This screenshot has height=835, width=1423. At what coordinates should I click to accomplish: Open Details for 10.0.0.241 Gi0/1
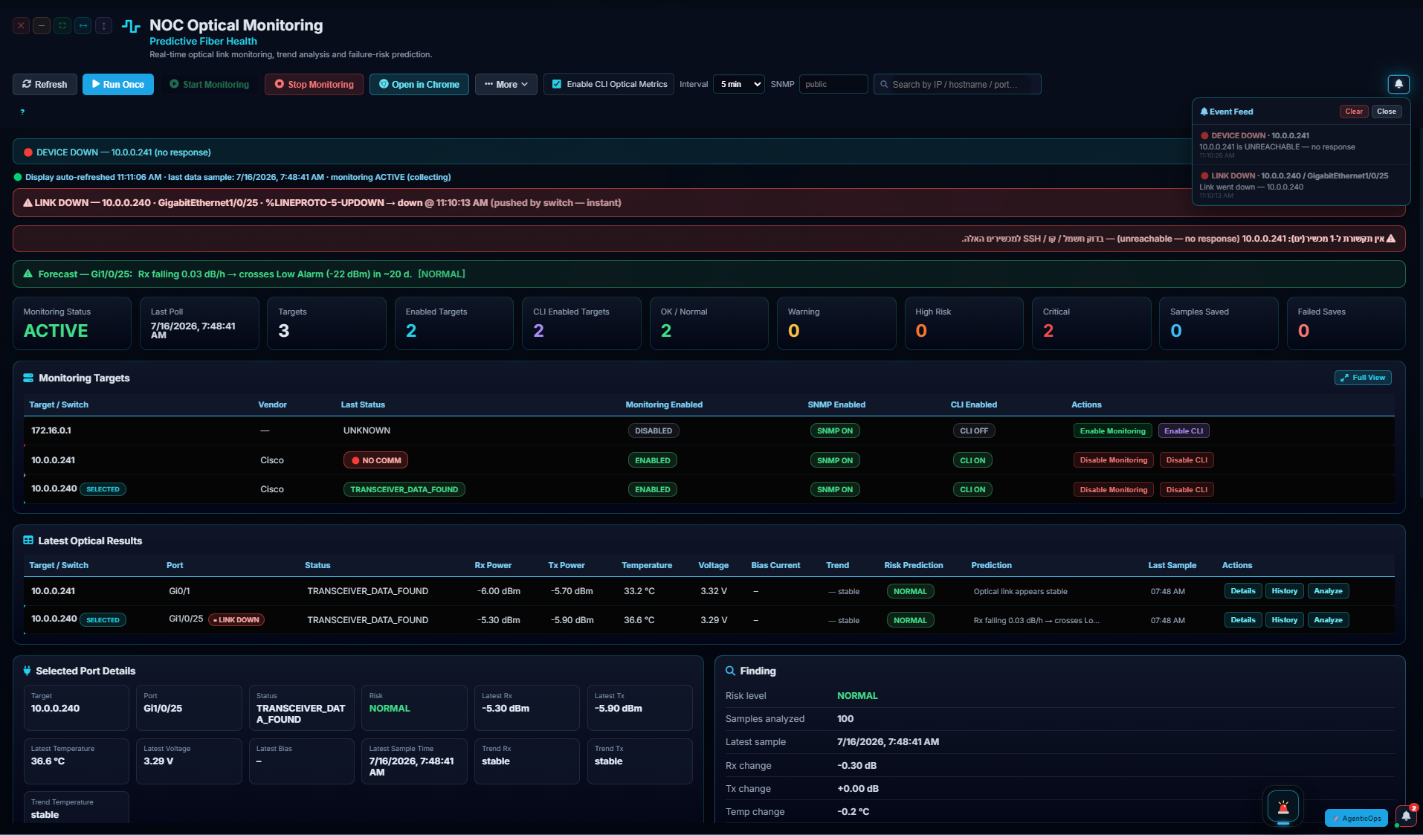point(1242,591)
